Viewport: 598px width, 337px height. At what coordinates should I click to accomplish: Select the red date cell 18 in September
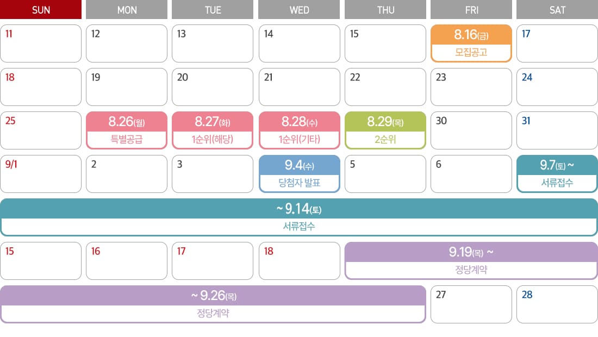pos(300,261)
